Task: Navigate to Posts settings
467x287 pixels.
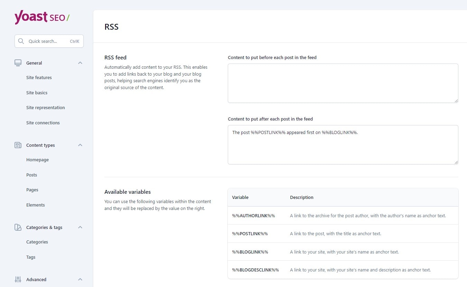Action: coord(31,175)
